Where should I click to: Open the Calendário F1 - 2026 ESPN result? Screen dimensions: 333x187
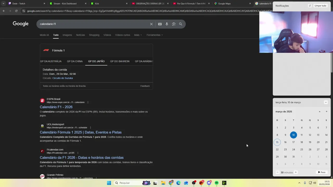pyautogui.click(x=56, y=107)
